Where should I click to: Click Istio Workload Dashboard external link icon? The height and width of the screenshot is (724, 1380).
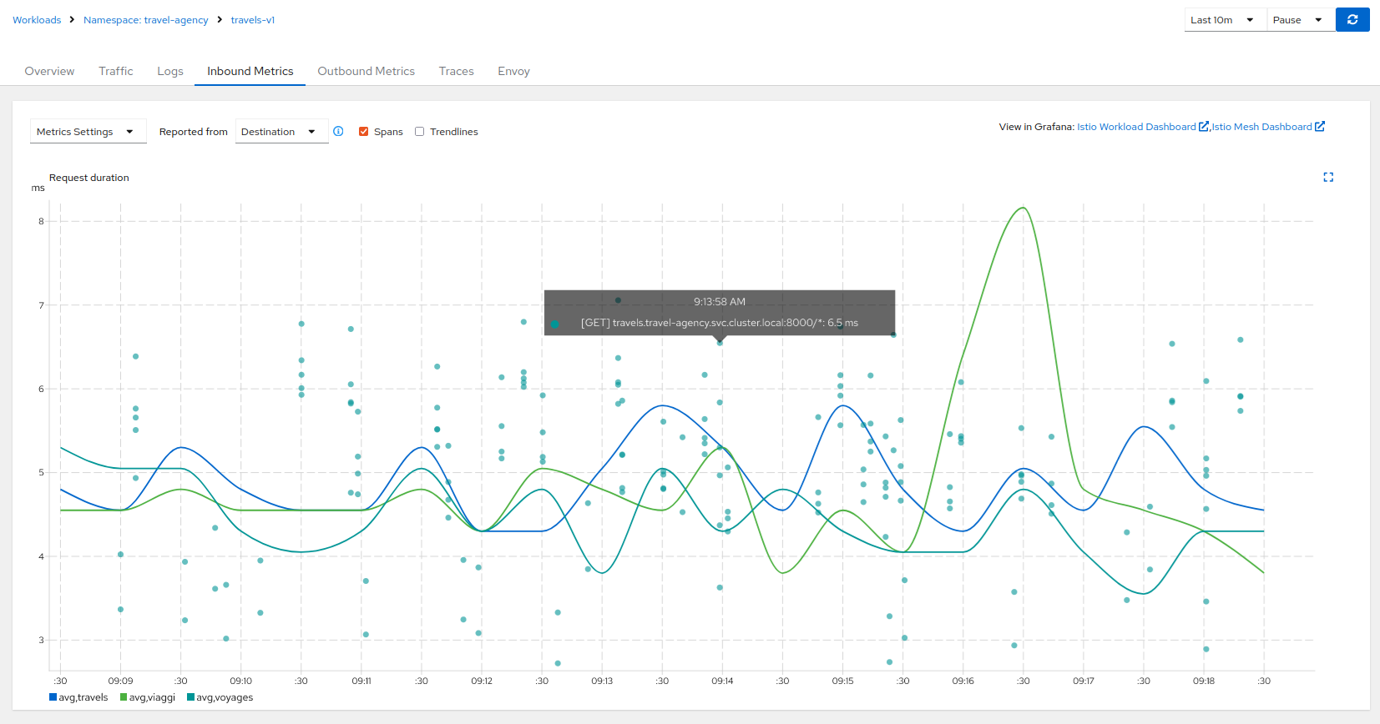click(1203, 127)
